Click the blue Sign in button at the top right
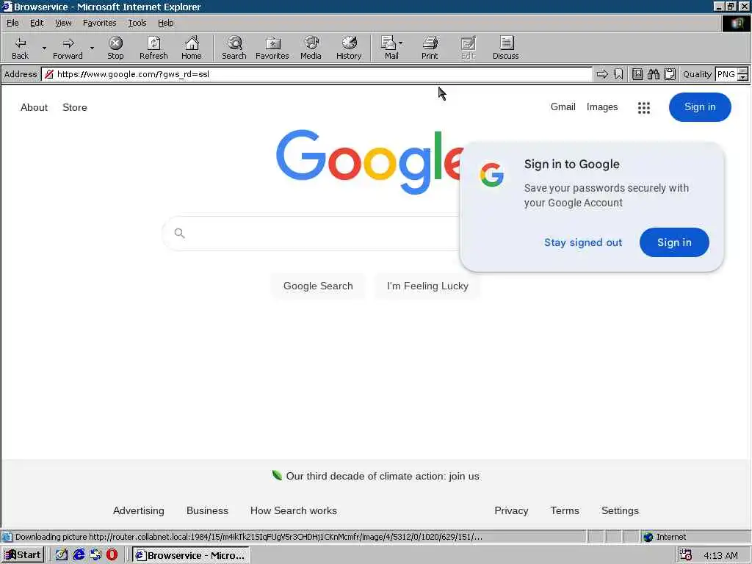This screenshot has height=564, width=752. point(700,107)
